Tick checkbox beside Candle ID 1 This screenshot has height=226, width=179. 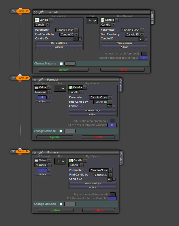pyautogui.click(x=80, y=39)
